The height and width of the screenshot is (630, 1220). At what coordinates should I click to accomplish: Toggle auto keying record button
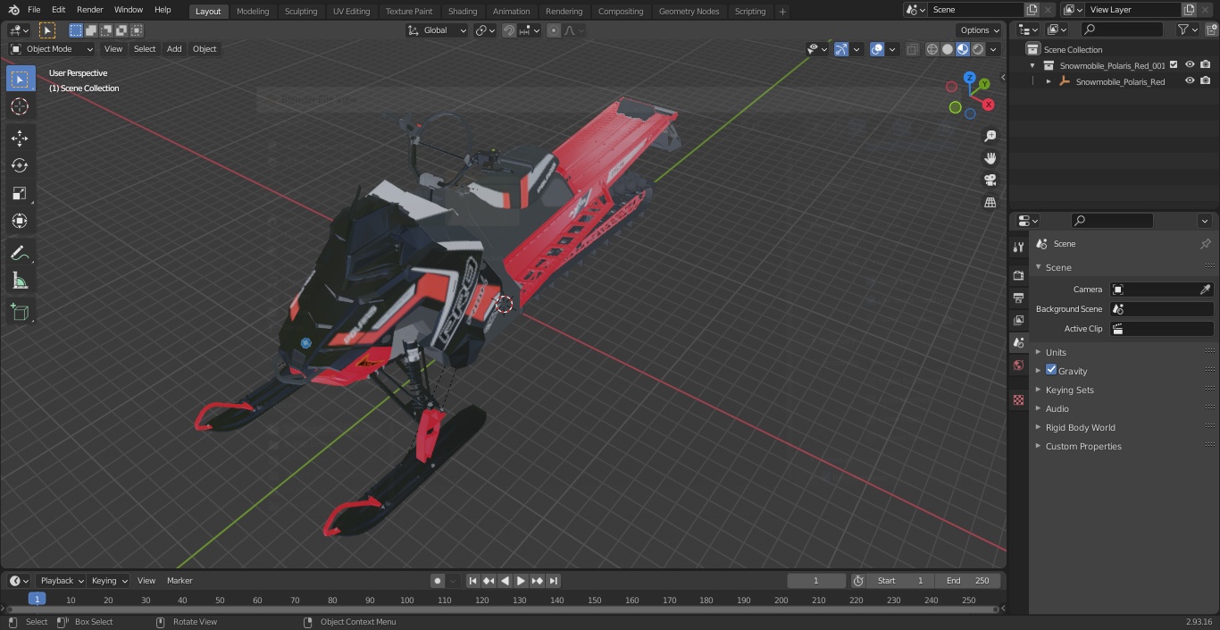tap(438, 581)
